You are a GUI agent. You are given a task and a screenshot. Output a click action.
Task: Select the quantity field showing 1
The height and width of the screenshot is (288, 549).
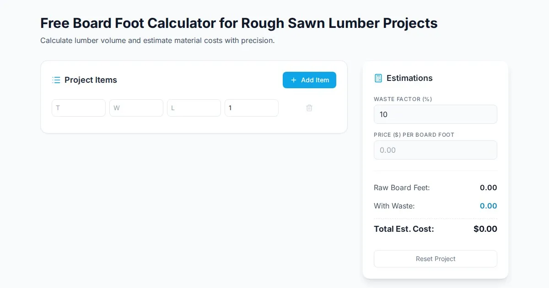coord(252,108)
